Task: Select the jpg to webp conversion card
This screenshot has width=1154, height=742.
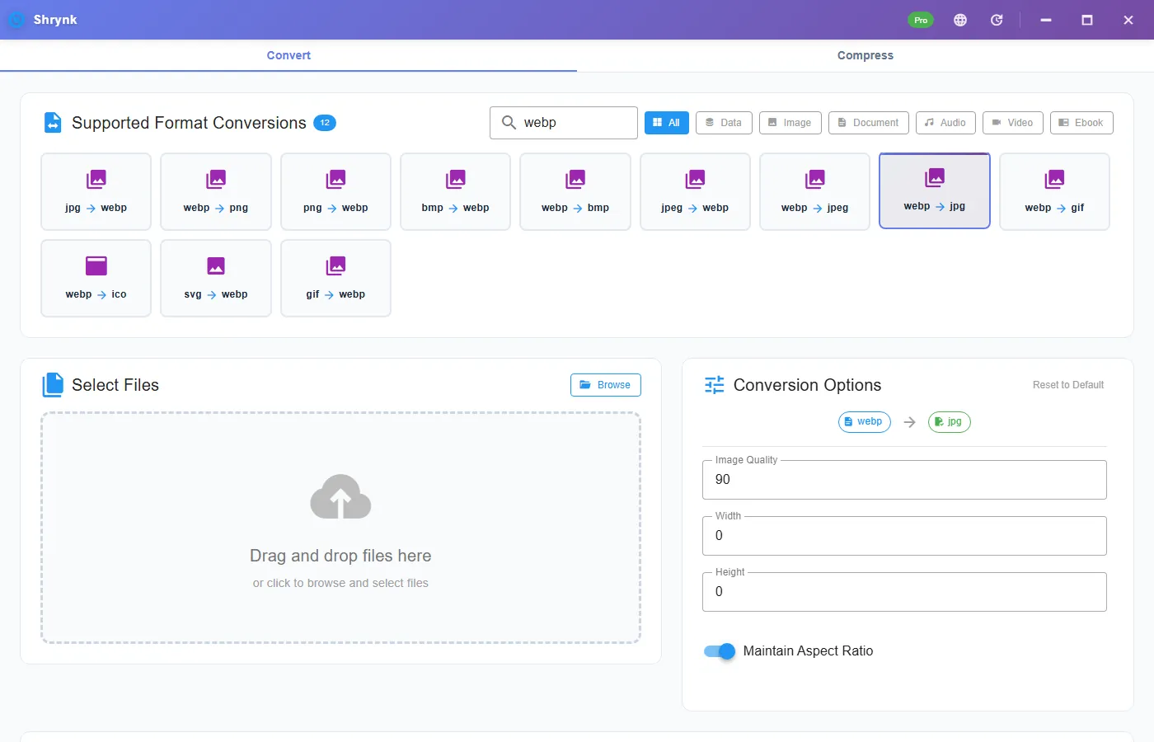Action: 96,191
